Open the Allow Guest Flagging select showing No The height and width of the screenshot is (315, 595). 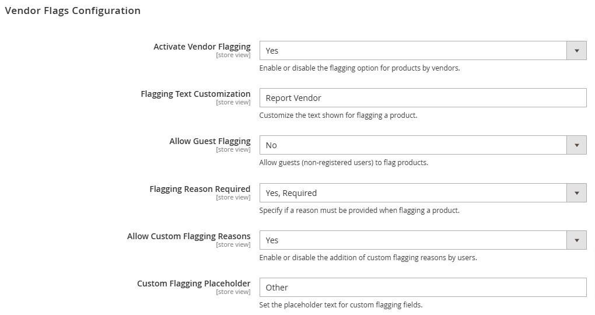pos(423,145)
